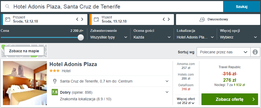Open the Lokalizacja filter dropdown
Screen dimensions: 261x108
pyautogui.click(x=195, y=37)
